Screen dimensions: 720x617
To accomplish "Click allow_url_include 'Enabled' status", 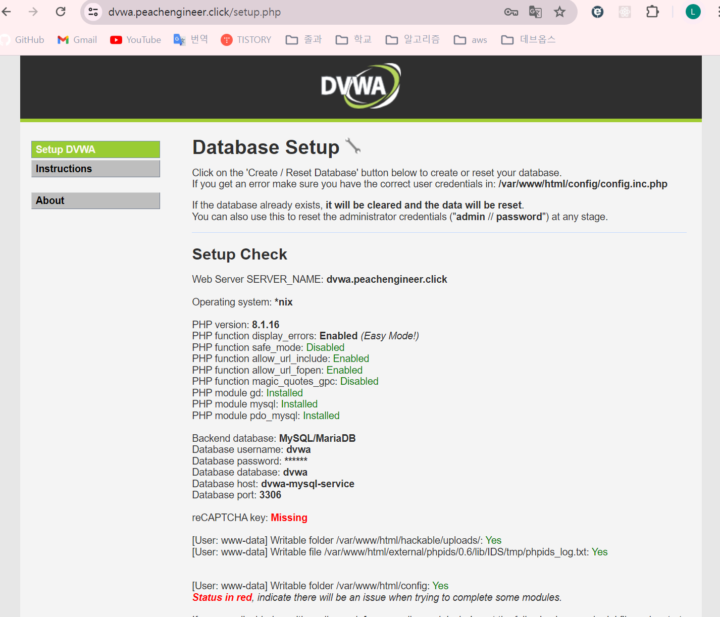I will click(x=351, y=358).
